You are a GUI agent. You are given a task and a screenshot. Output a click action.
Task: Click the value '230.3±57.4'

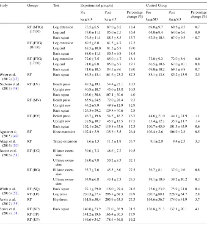coord(92,194)
